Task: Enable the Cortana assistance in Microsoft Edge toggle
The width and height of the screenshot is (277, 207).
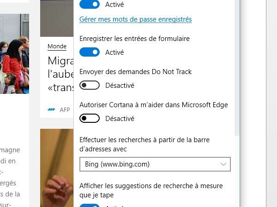Action: [90, 118]
